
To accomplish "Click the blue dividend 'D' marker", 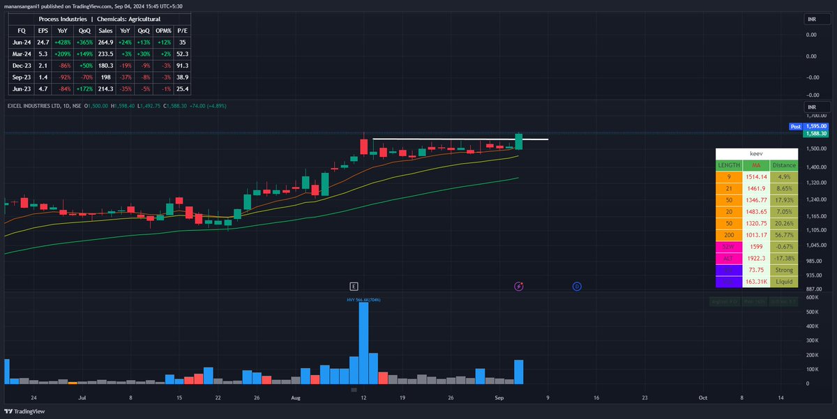I will [x=577, y=286].
